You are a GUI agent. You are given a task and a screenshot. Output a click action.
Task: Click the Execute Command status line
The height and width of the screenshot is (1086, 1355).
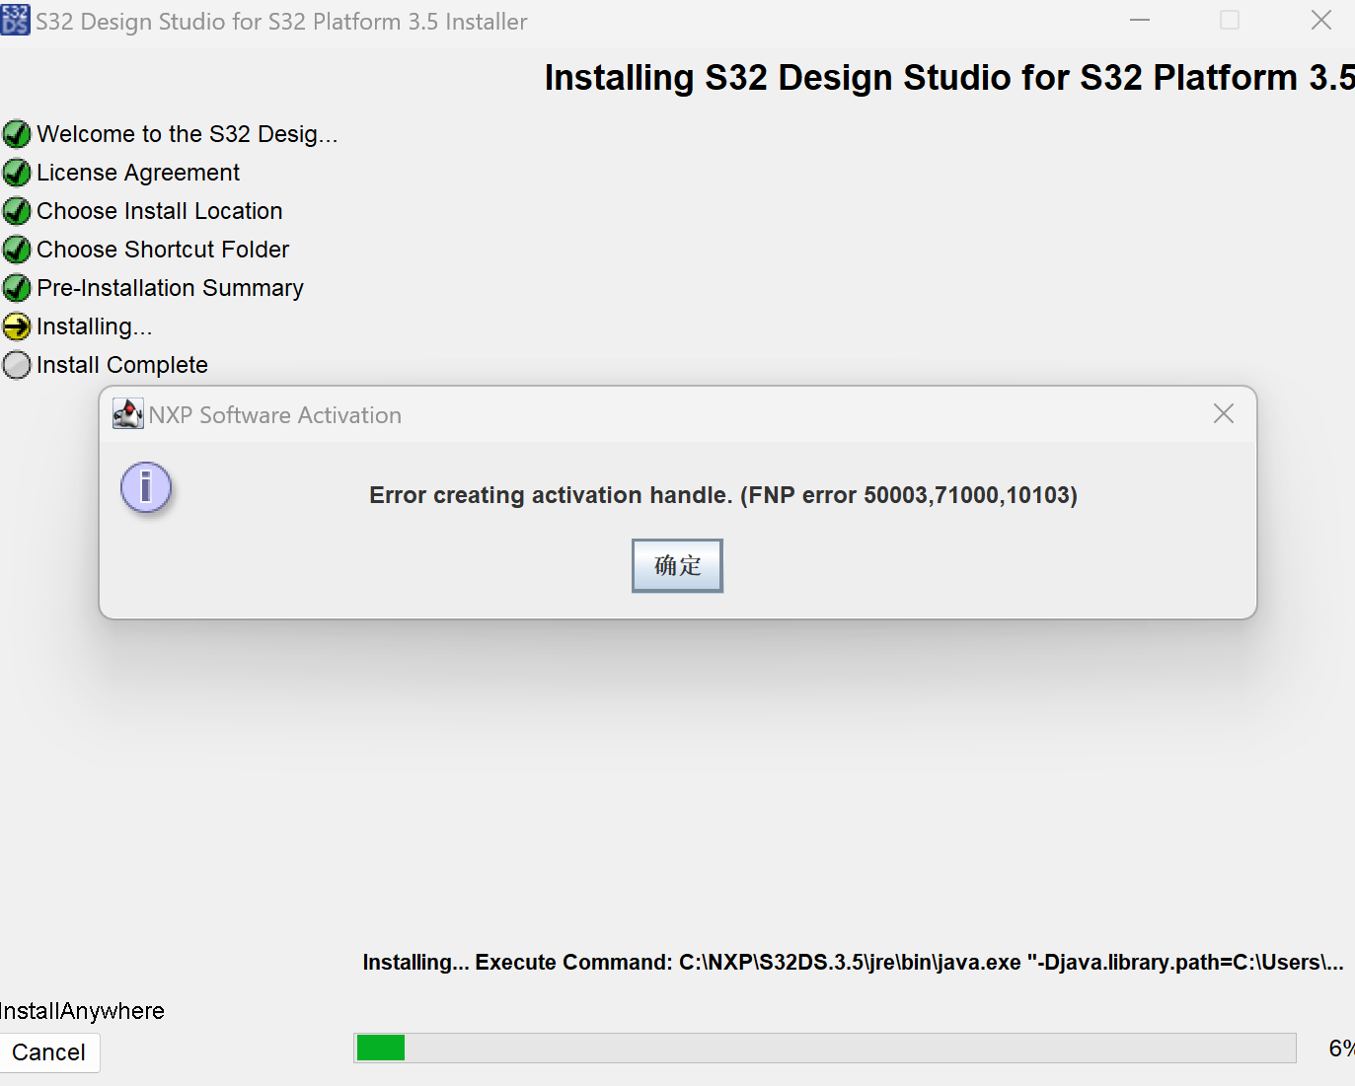pos(852,962)
